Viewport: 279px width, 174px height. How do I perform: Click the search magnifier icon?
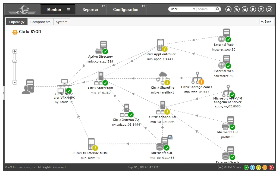coord(218,9)
